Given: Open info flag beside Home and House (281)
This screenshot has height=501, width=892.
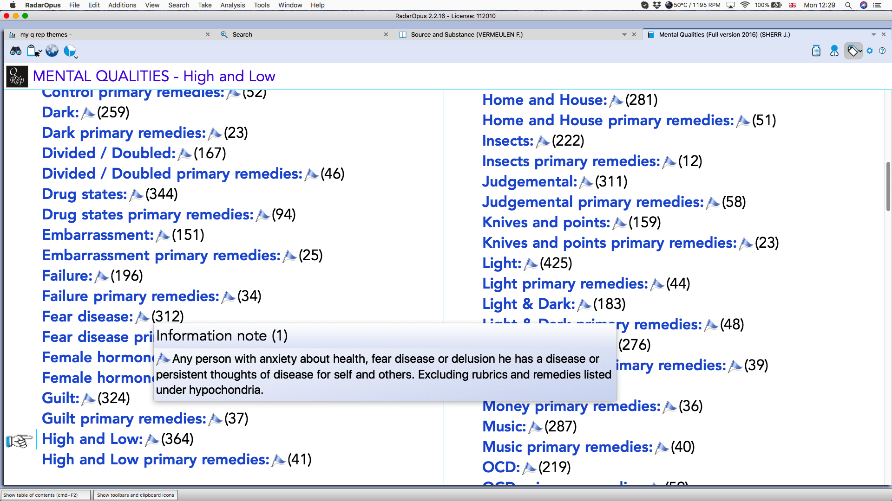Looking at the screenshot, I should pyautogui.click(x=616, y=100).
